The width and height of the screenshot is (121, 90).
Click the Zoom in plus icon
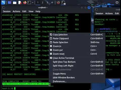51,46
